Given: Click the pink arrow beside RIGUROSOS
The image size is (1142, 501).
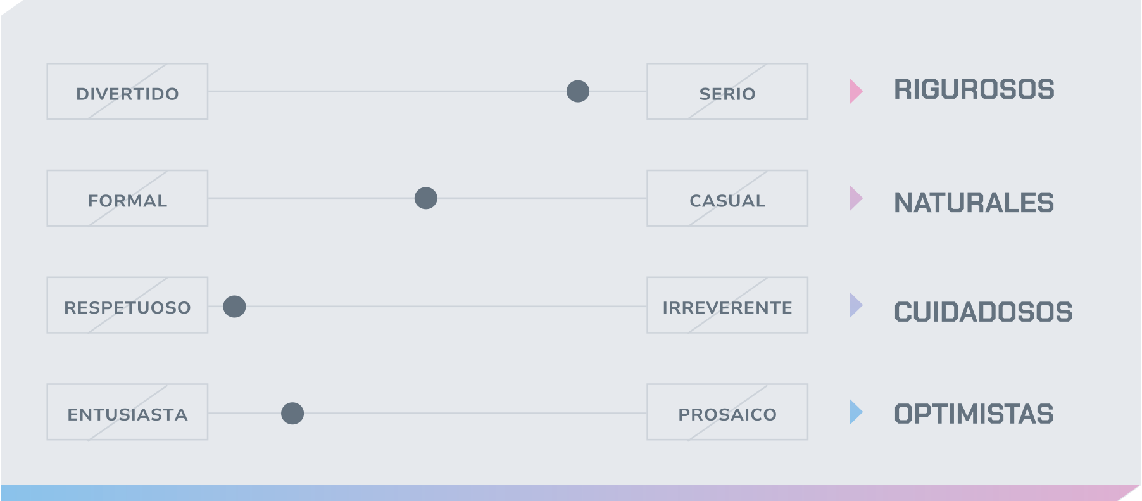Looking at the screenshot, I should tap(856, 91).
